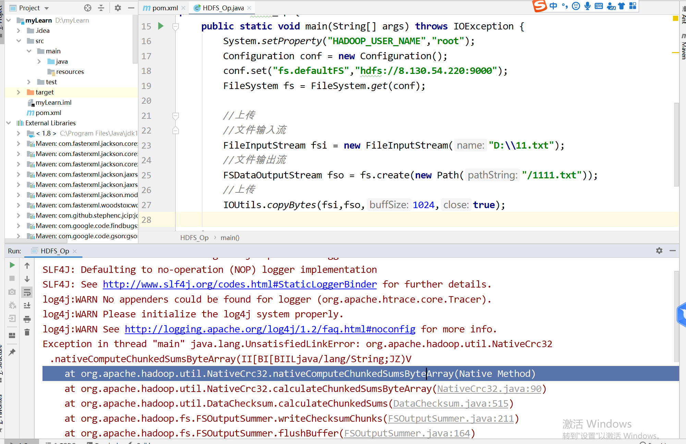Viewport: 686px width, 444px height.
Task: Close the pom.xml tab
Action: point(184,8)
